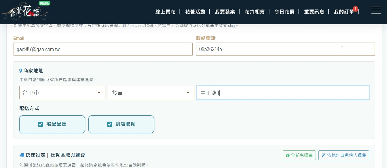Click the 配送方式 label text
This screenshot has height=168, width=387.
click(29, 108)
